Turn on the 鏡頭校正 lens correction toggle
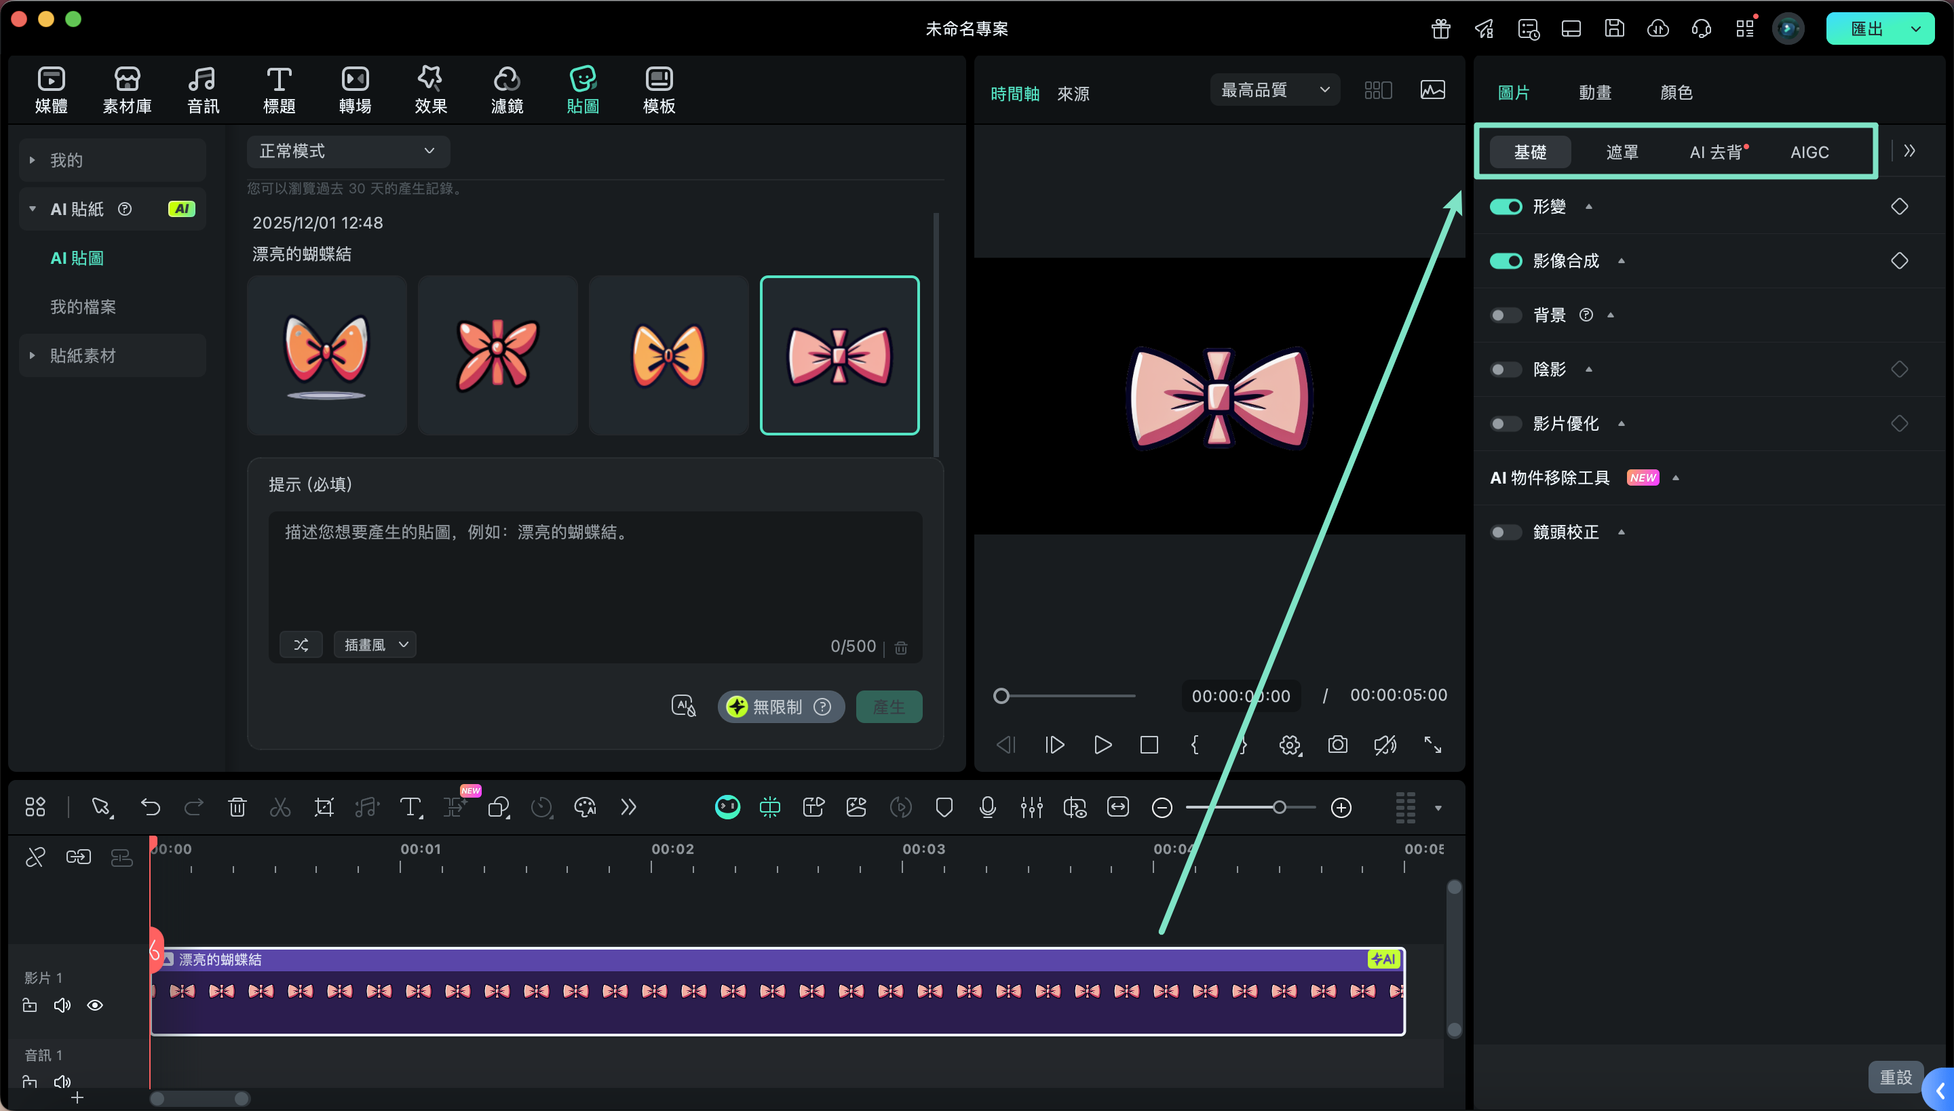 [1505, 532]
